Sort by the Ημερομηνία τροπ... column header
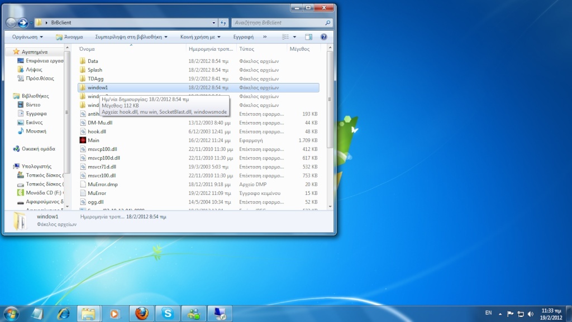Viewport: 572px width, 322px height. [x=211, y=49]
